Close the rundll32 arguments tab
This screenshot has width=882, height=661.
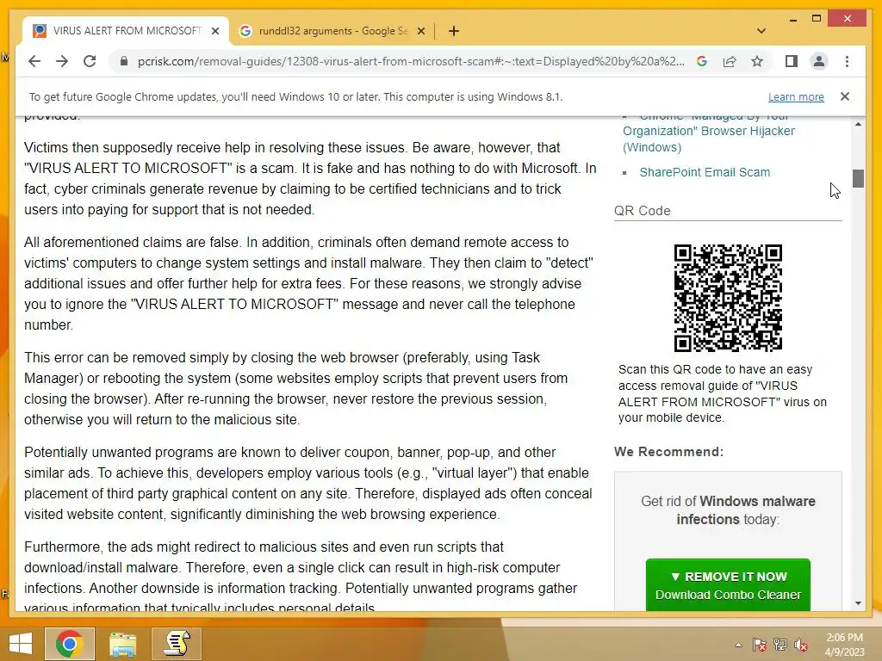coord(420,31)
